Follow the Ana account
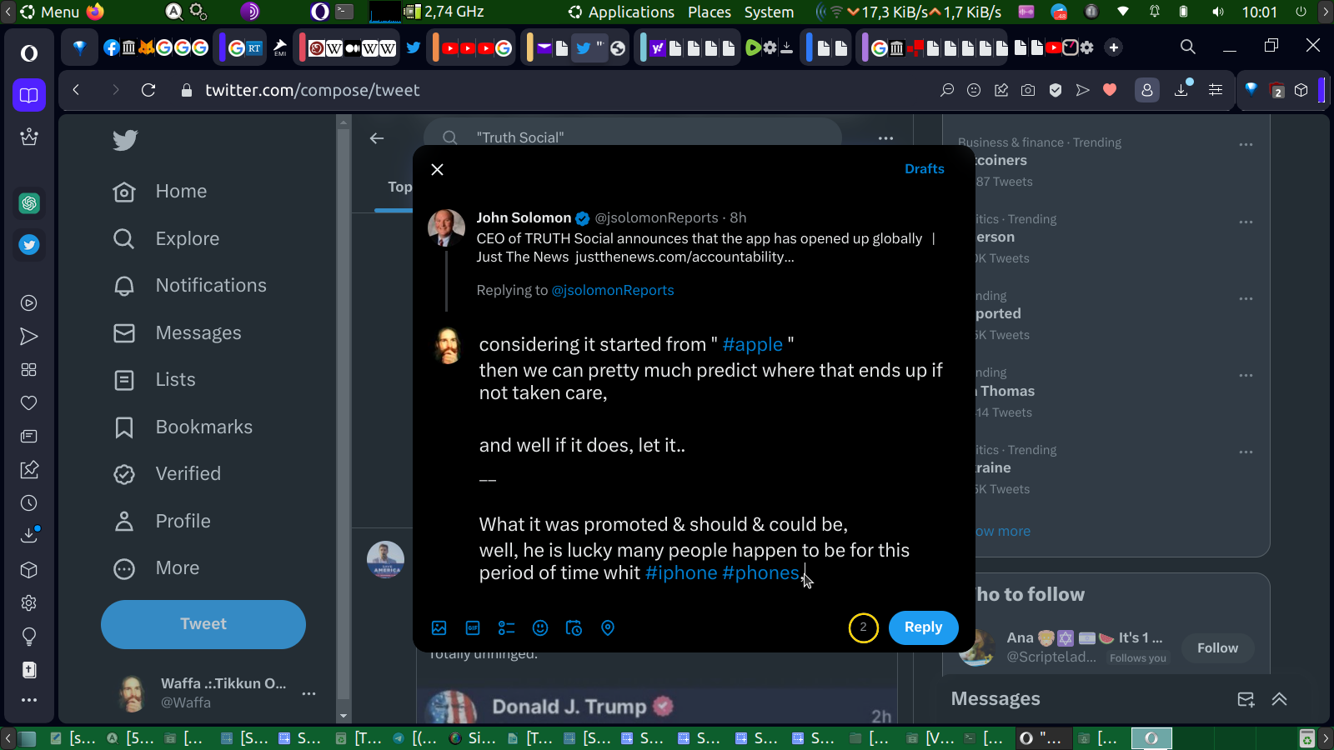Screen dimensions: 1334x750 click(x=1217, y=648)
